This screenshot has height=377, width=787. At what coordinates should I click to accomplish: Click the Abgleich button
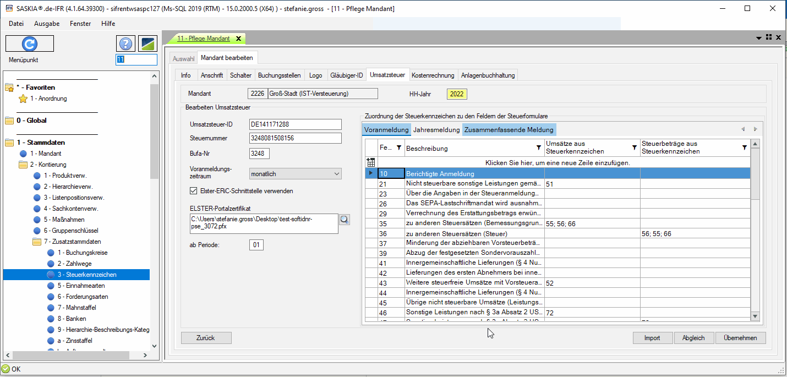[693, 338]
